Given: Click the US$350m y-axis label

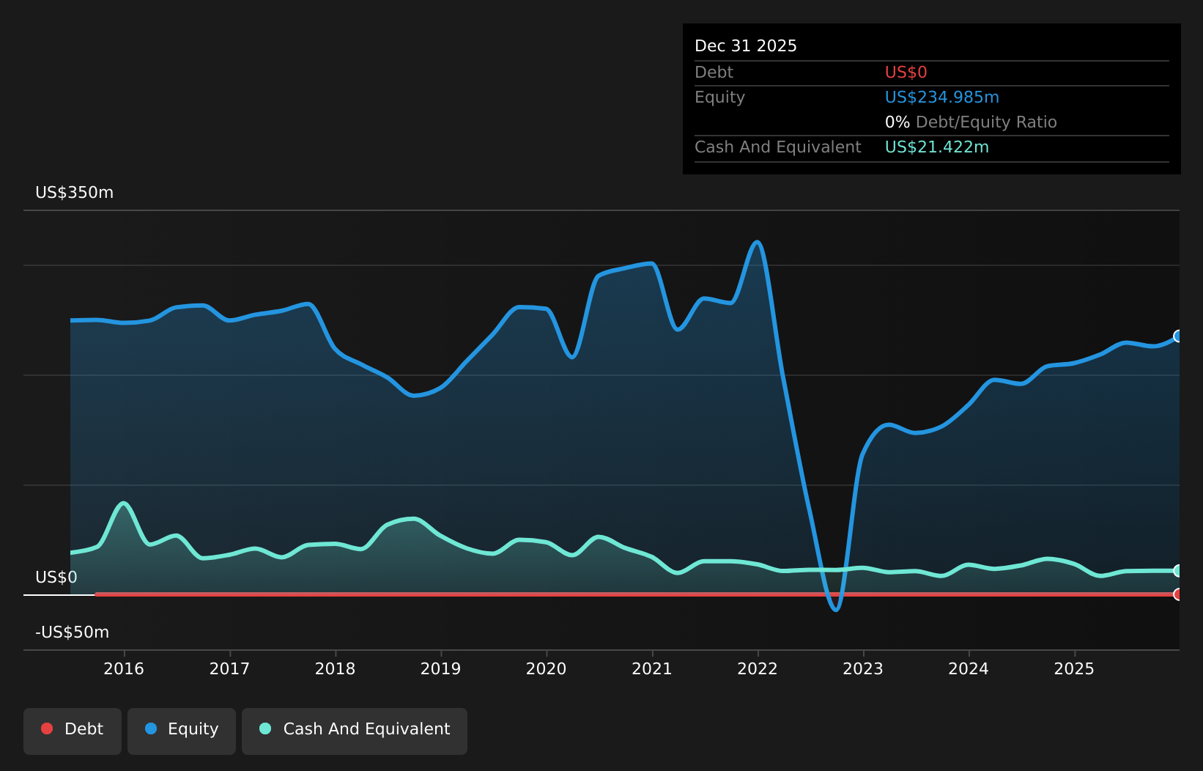Looking at the screenshot, I should coord(74,193).
